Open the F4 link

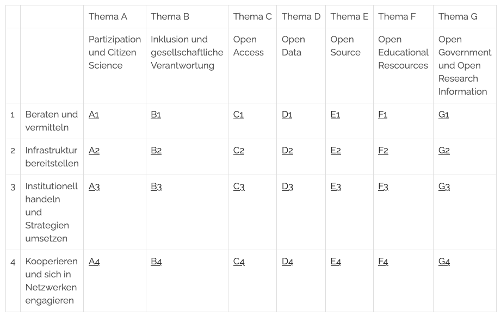click(x=383, y=262)
